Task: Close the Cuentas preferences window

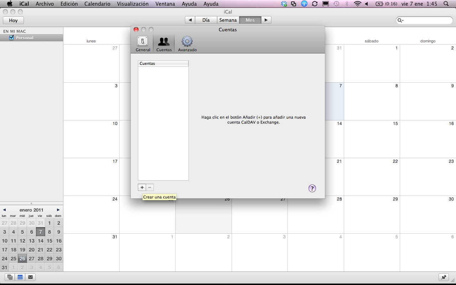Action: coord(136,30)
